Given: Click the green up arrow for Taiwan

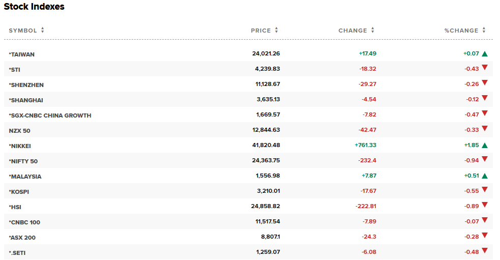Looking at the screenshot, I should point(485,53).
